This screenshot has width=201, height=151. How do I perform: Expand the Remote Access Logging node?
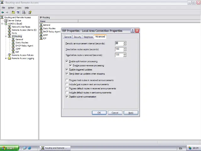6,58
